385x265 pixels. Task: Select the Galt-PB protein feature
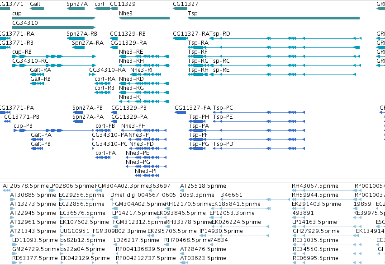pos(37,149)
